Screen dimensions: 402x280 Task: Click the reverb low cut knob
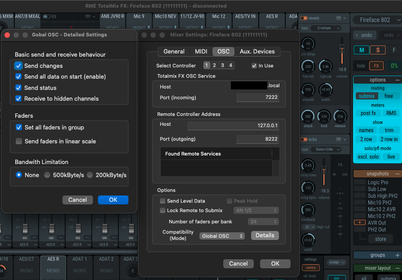coord(308,67)
